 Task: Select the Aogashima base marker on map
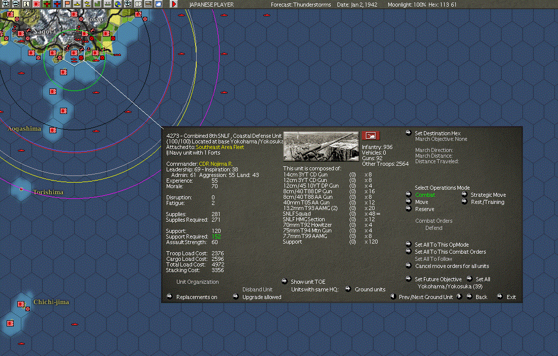point(53,130)
